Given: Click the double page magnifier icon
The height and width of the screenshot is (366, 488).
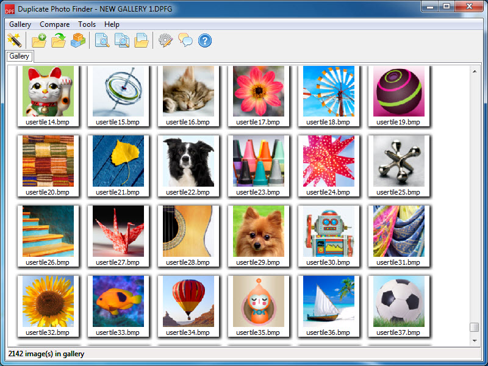Looking at the screenshot, I should pyautogui.click(x=122, y=41).
